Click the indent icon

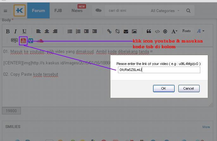pyautogui.click(x=86, y=31)
